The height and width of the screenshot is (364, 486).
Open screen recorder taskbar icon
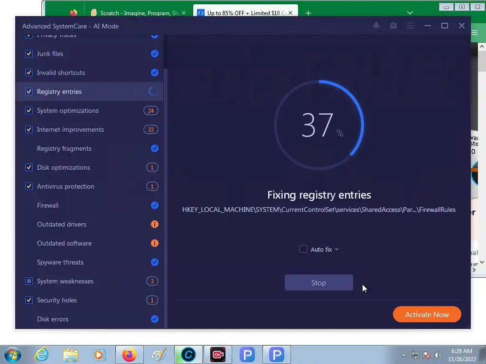coord(217,355)
